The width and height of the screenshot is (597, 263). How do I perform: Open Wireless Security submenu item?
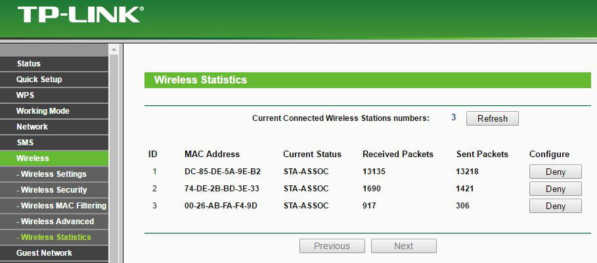(x=54, y=190)
